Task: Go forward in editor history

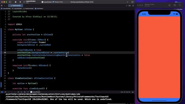Action: pos(7,5)
